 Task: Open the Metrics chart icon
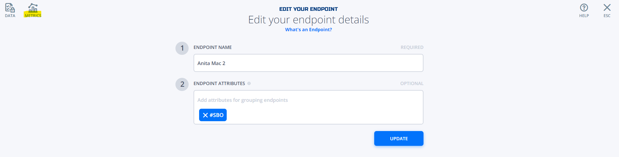point(33,8)
